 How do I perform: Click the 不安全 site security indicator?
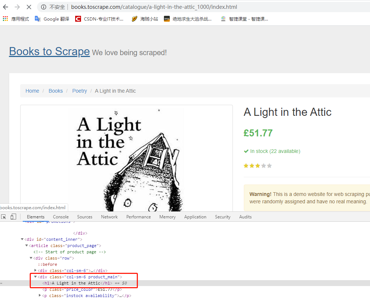pyautogui.click(x=57, y=7)
